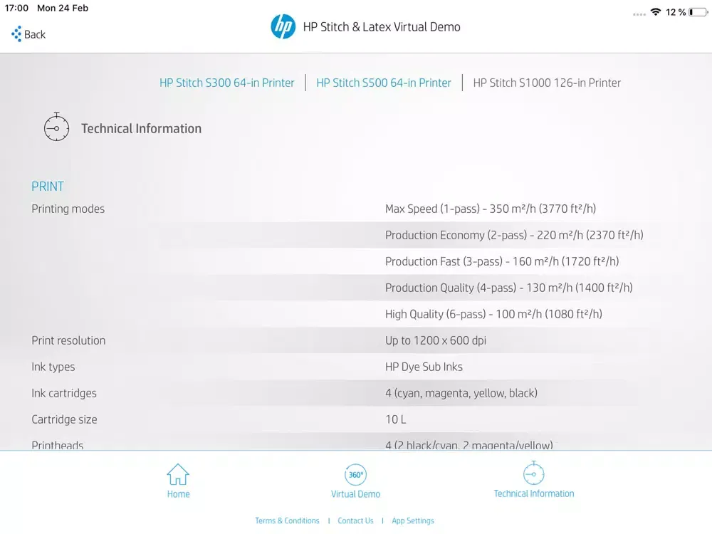
Task: Click the Home label in bottom bar
Action: (x=179, y=494)
